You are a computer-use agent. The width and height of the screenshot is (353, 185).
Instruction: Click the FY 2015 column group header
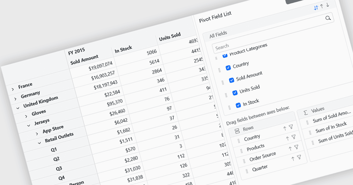point(76,51)
